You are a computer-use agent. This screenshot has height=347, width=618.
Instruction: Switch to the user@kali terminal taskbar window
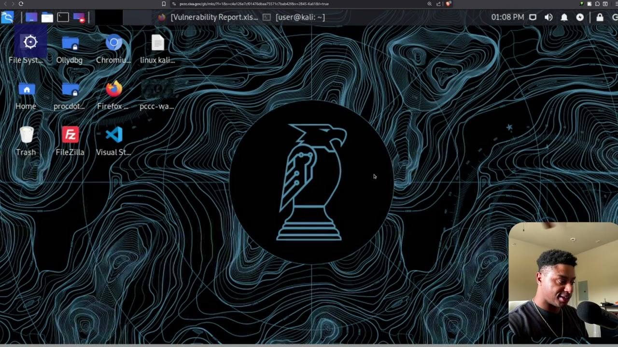294,17
